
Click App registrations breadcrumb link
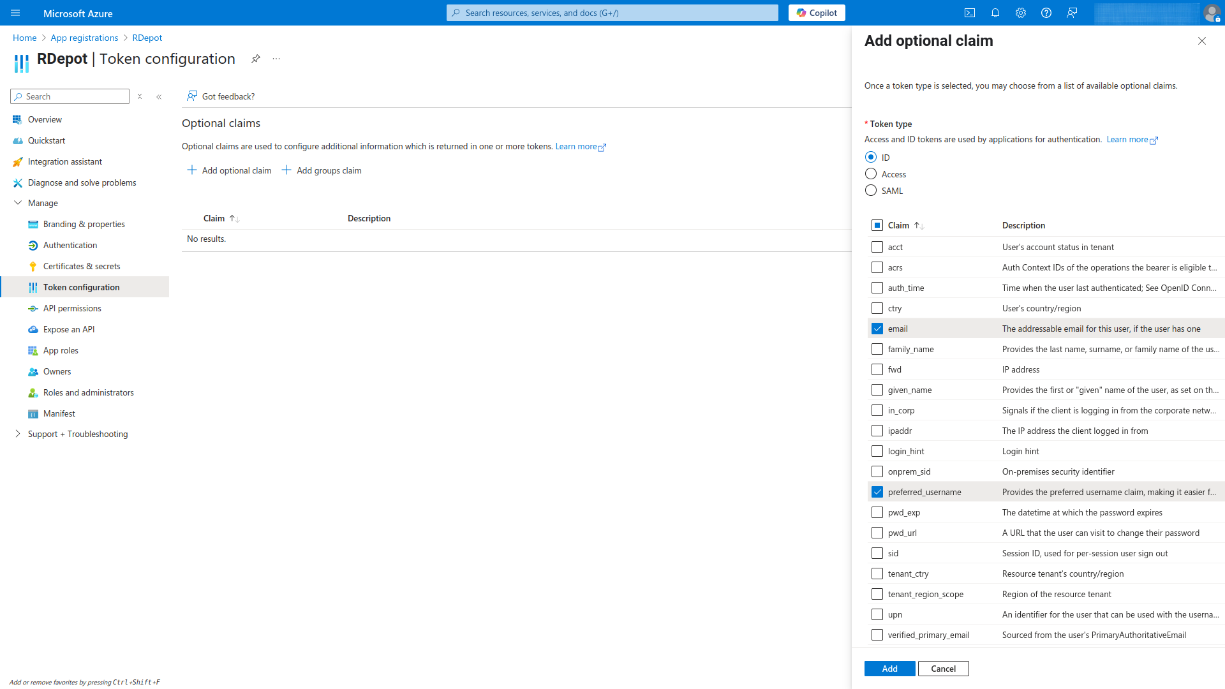(x=84, y=38)
